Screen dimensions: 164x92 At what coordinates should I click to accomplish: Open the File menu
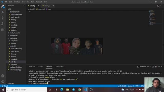click(6, 2)
